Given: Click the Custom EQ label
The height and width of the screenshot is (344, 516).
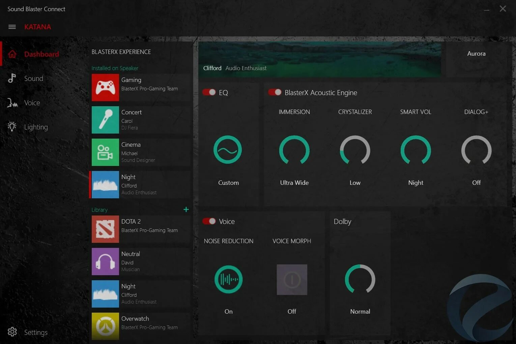Looking at the screenshot, I should coord(228,183).
